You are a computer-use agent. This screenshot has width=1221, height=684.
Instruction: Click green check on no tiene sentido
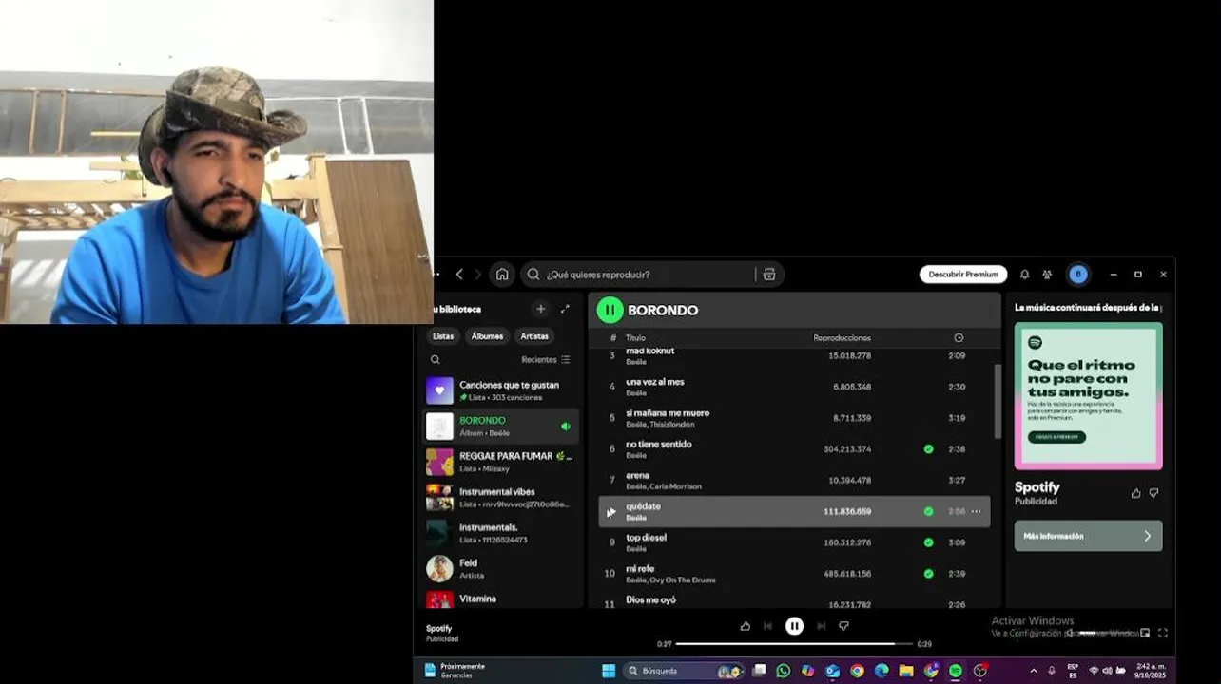pos(928,449)
